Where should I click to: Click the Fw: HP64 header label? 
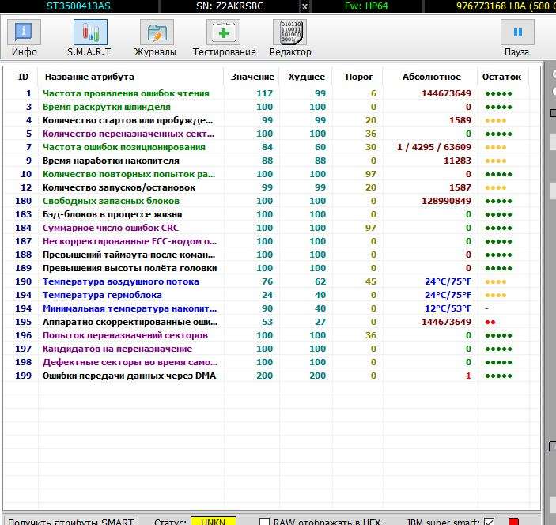(366, 6)
